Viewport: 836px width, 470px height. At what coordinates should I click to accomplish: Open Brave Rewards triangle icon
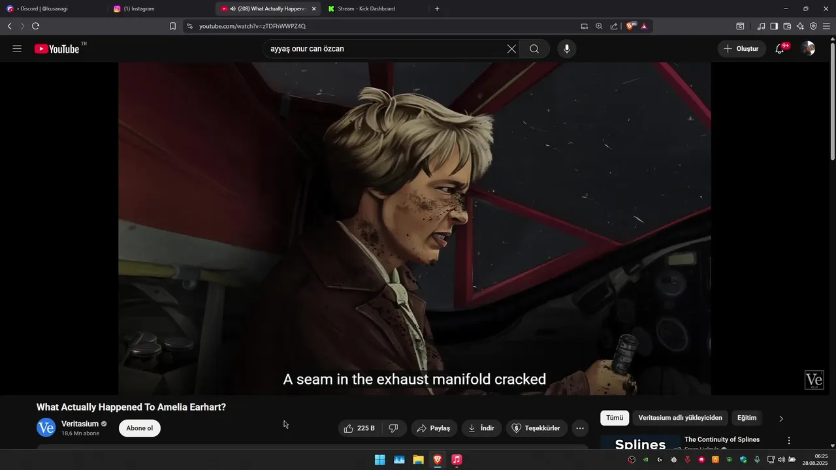tap(644, 26)
